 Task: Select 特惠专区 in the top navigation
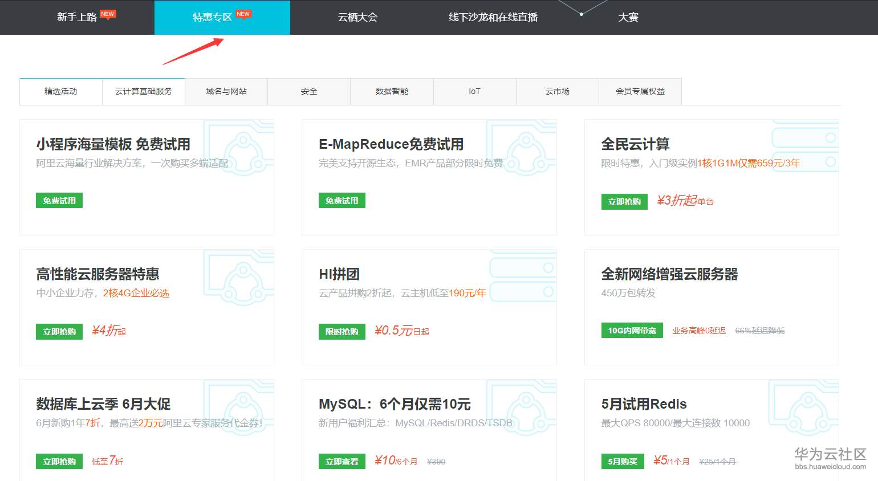pos(212,17)
